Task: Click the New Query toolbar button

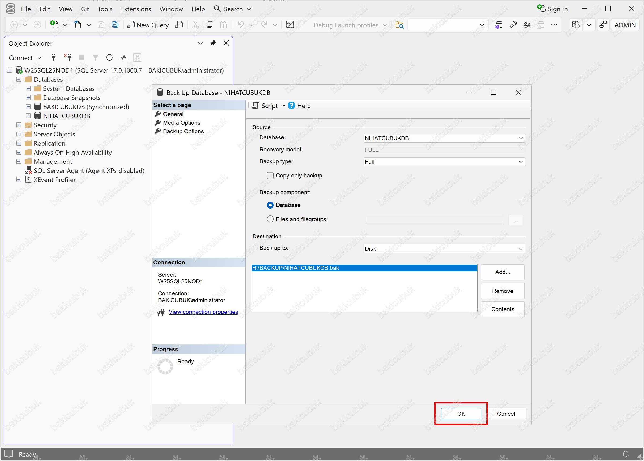Action: click(148, 25)
